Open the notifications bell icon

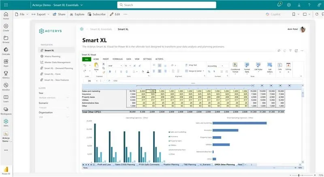point(279,5)
